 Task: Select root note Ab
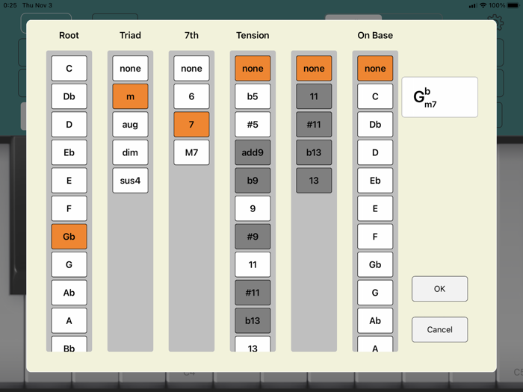69,293
